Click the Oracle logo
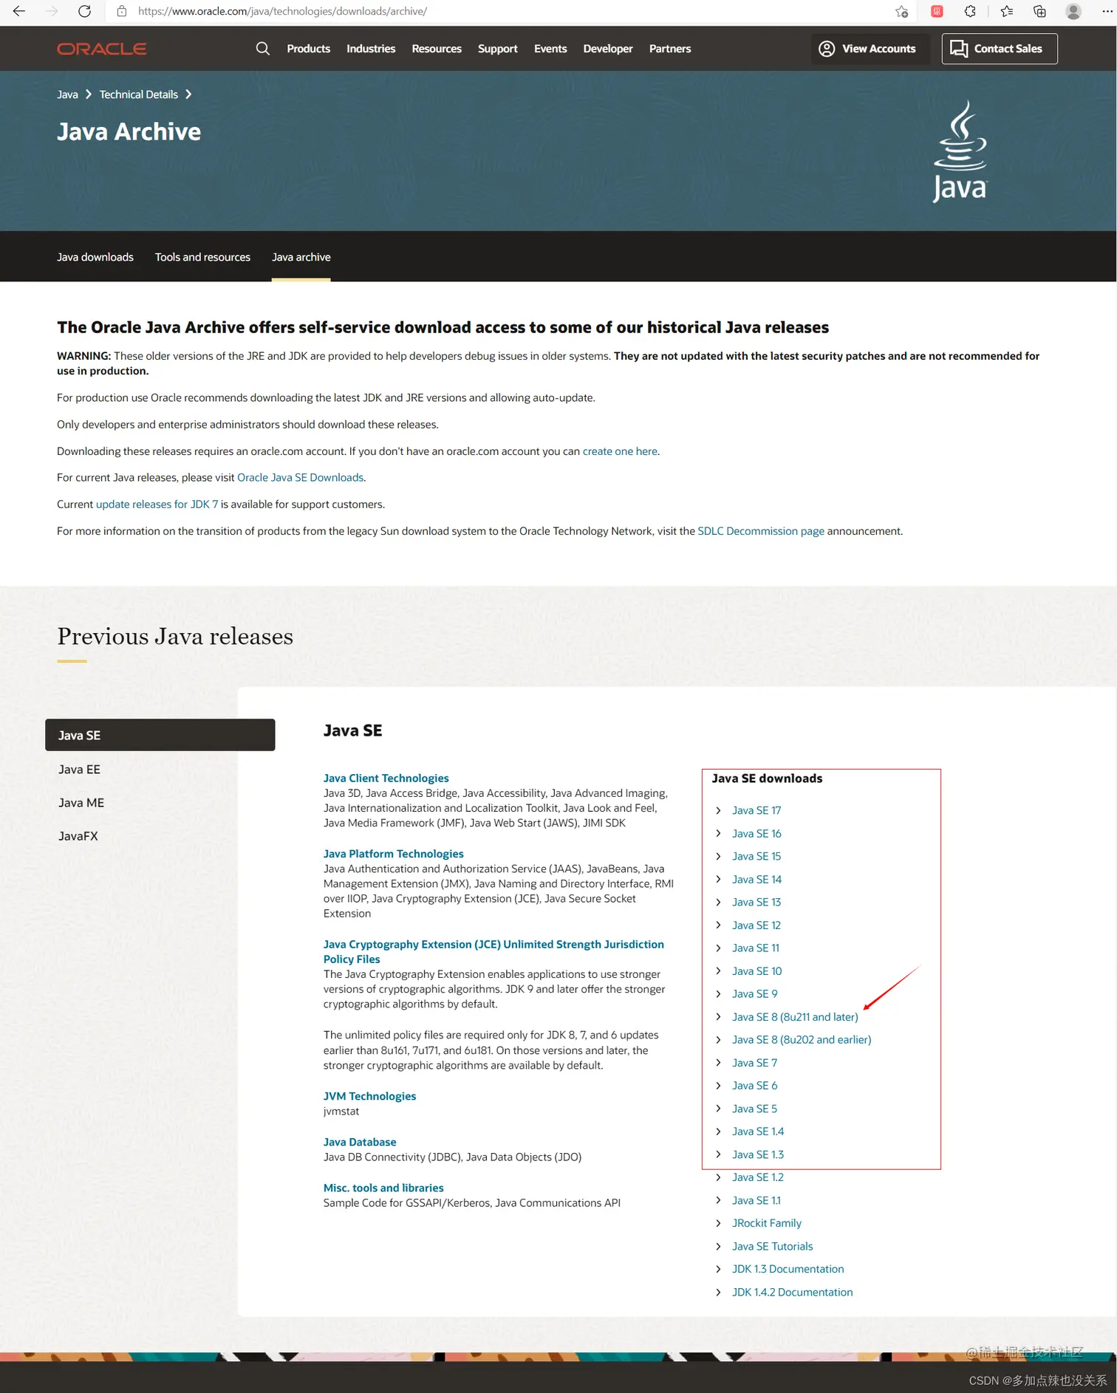 [x=102, y=49]
